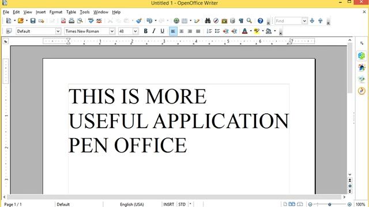Open the Zoom magnifier icon
369x207 pixels.
249,21
